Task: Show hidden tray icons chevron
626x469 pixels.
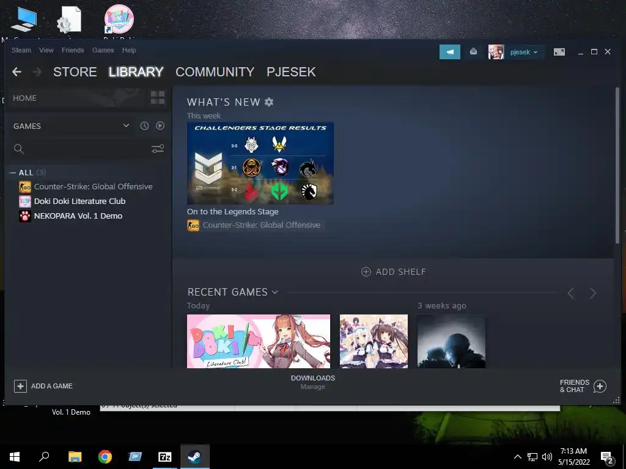Action: (x=517, y=457)
